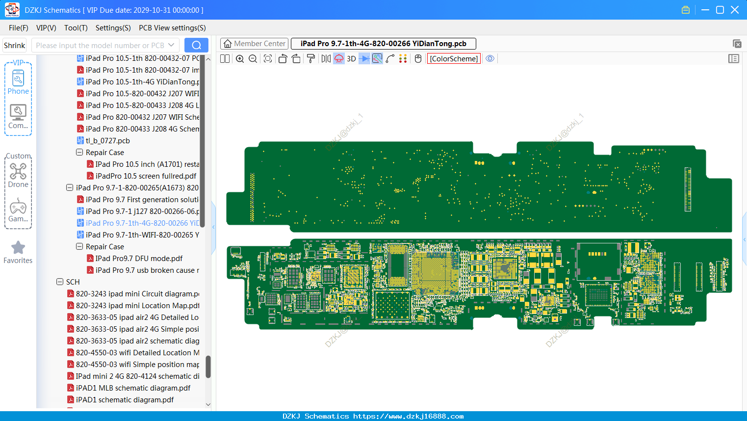Fit the PCB to window
The height and width of the screenshot is (421, 747).
268,58
